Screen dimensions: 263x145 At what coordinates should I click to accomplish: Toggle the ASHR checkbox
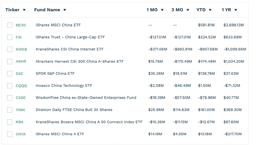pyautogui.click(x=10, y=62)
